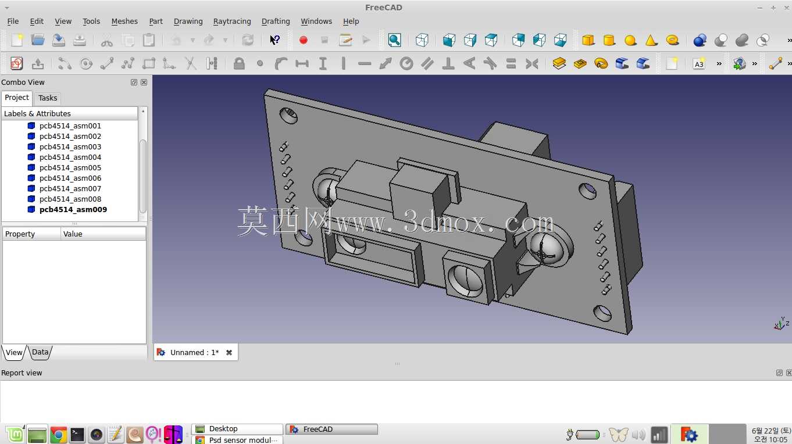This screenshot has height=444, width=792.
Task: Switch to Psd sensor module taskbar window
Action: (x=237, y=440)
